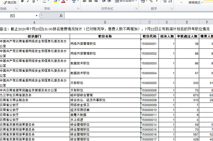Open the borders dropdown arrow
Viewport: 213px width, 141px height.
coord(48,1)
